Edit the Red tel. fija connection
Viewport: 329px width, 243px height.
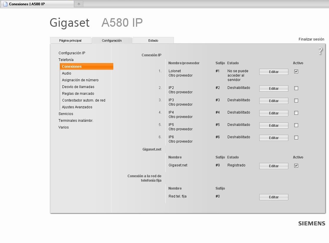coord(273,197)
